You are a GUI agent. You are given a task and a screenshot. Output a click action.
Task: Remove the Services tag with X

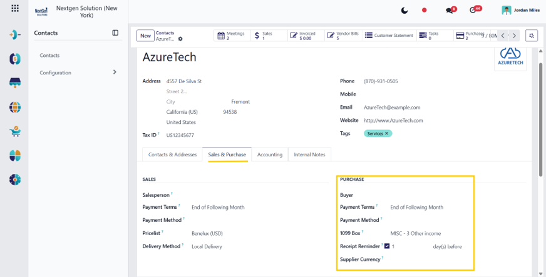point(386,133)
